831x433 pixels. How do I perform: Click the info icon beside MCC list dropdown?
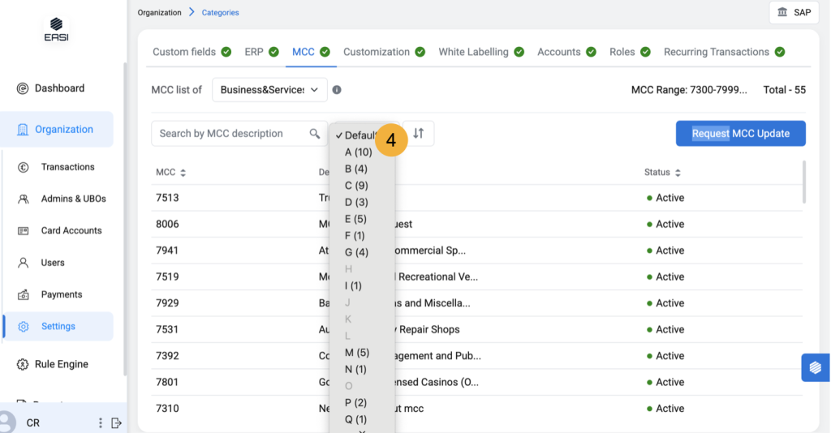[x=337, y=90]
